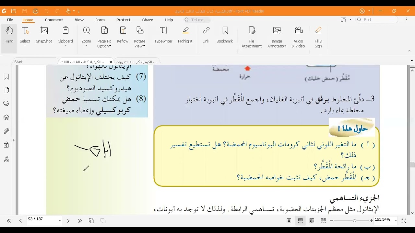Screen dimensions: 415x233
Task: Click the Reflow button
Action: [x=123, y=35]
